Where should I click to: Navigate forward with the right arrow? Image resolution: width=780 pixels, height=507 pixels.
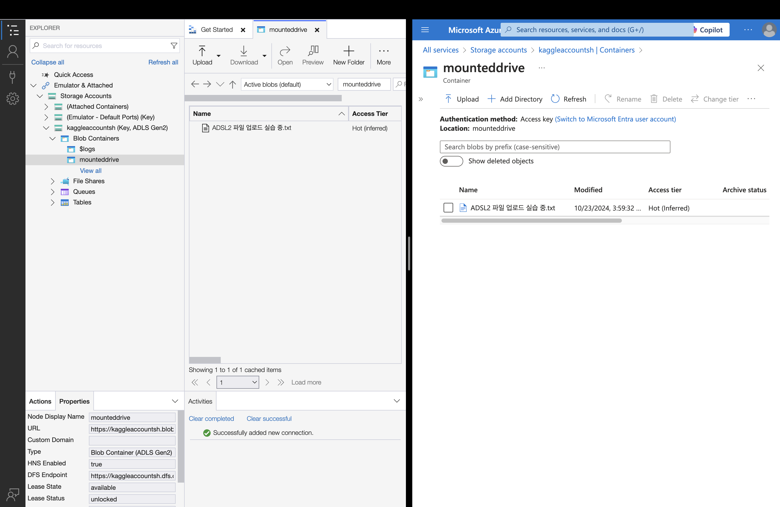pos(207,84)
